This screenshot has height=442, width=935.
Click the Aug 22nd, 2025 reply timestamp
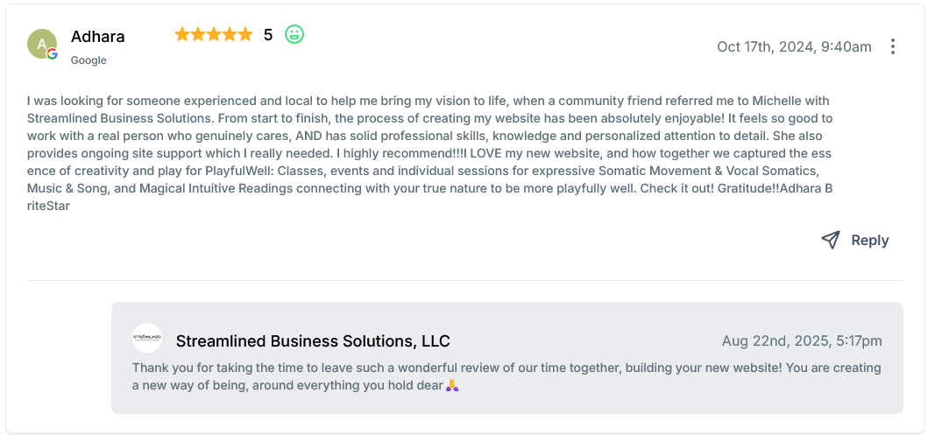802,340
